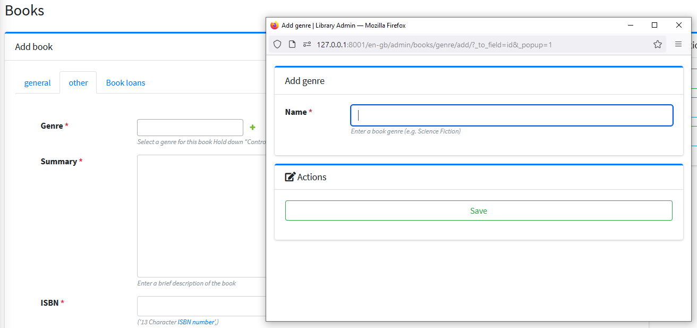
Task: Close the Add genre popup window
Action: click(x=679, y=25)
